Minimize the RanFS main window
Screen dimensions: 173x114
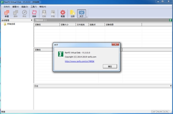coord(158,2)
